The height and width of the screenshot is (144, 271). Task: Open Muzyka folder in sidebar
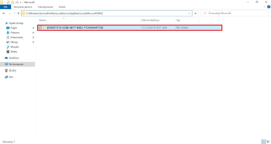15,47
